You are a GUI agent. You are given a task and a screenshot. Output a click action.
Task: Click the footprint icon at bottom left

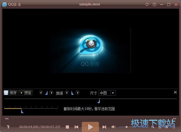[8, 127]
